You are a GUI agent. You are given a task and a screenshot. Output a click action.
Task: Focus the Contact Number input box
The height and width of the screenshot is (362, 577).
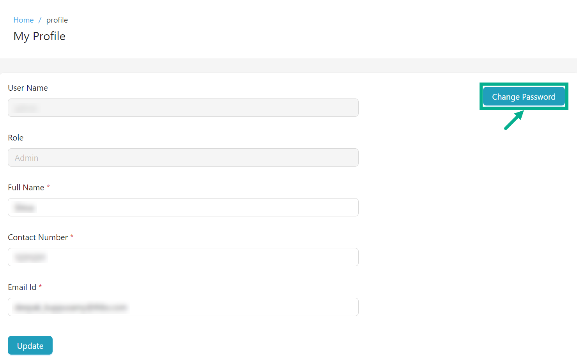tap(183, 257)
